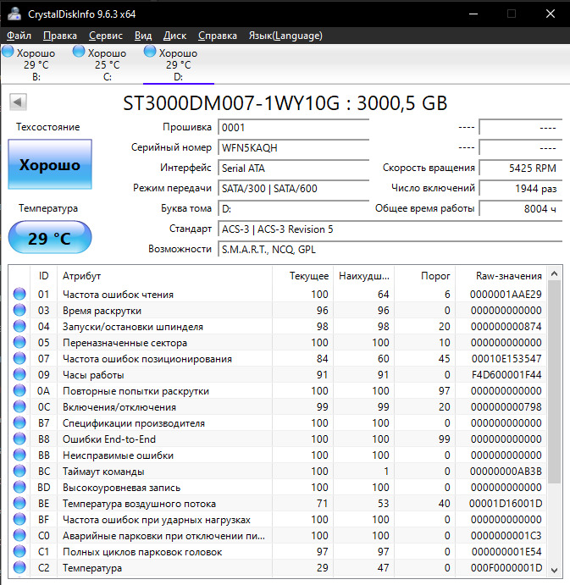This screenshot has width=570, height=585.
Task: Click the previous disk arrow button
Action: coord(16,102)
